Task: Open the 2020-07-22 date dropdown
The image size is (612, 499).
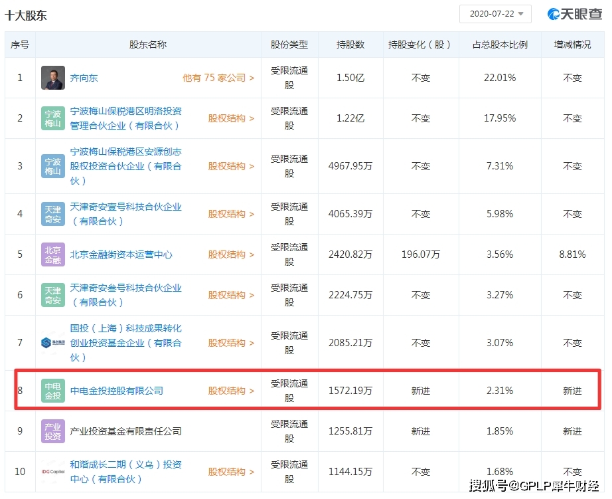Action: pos(495,13)
